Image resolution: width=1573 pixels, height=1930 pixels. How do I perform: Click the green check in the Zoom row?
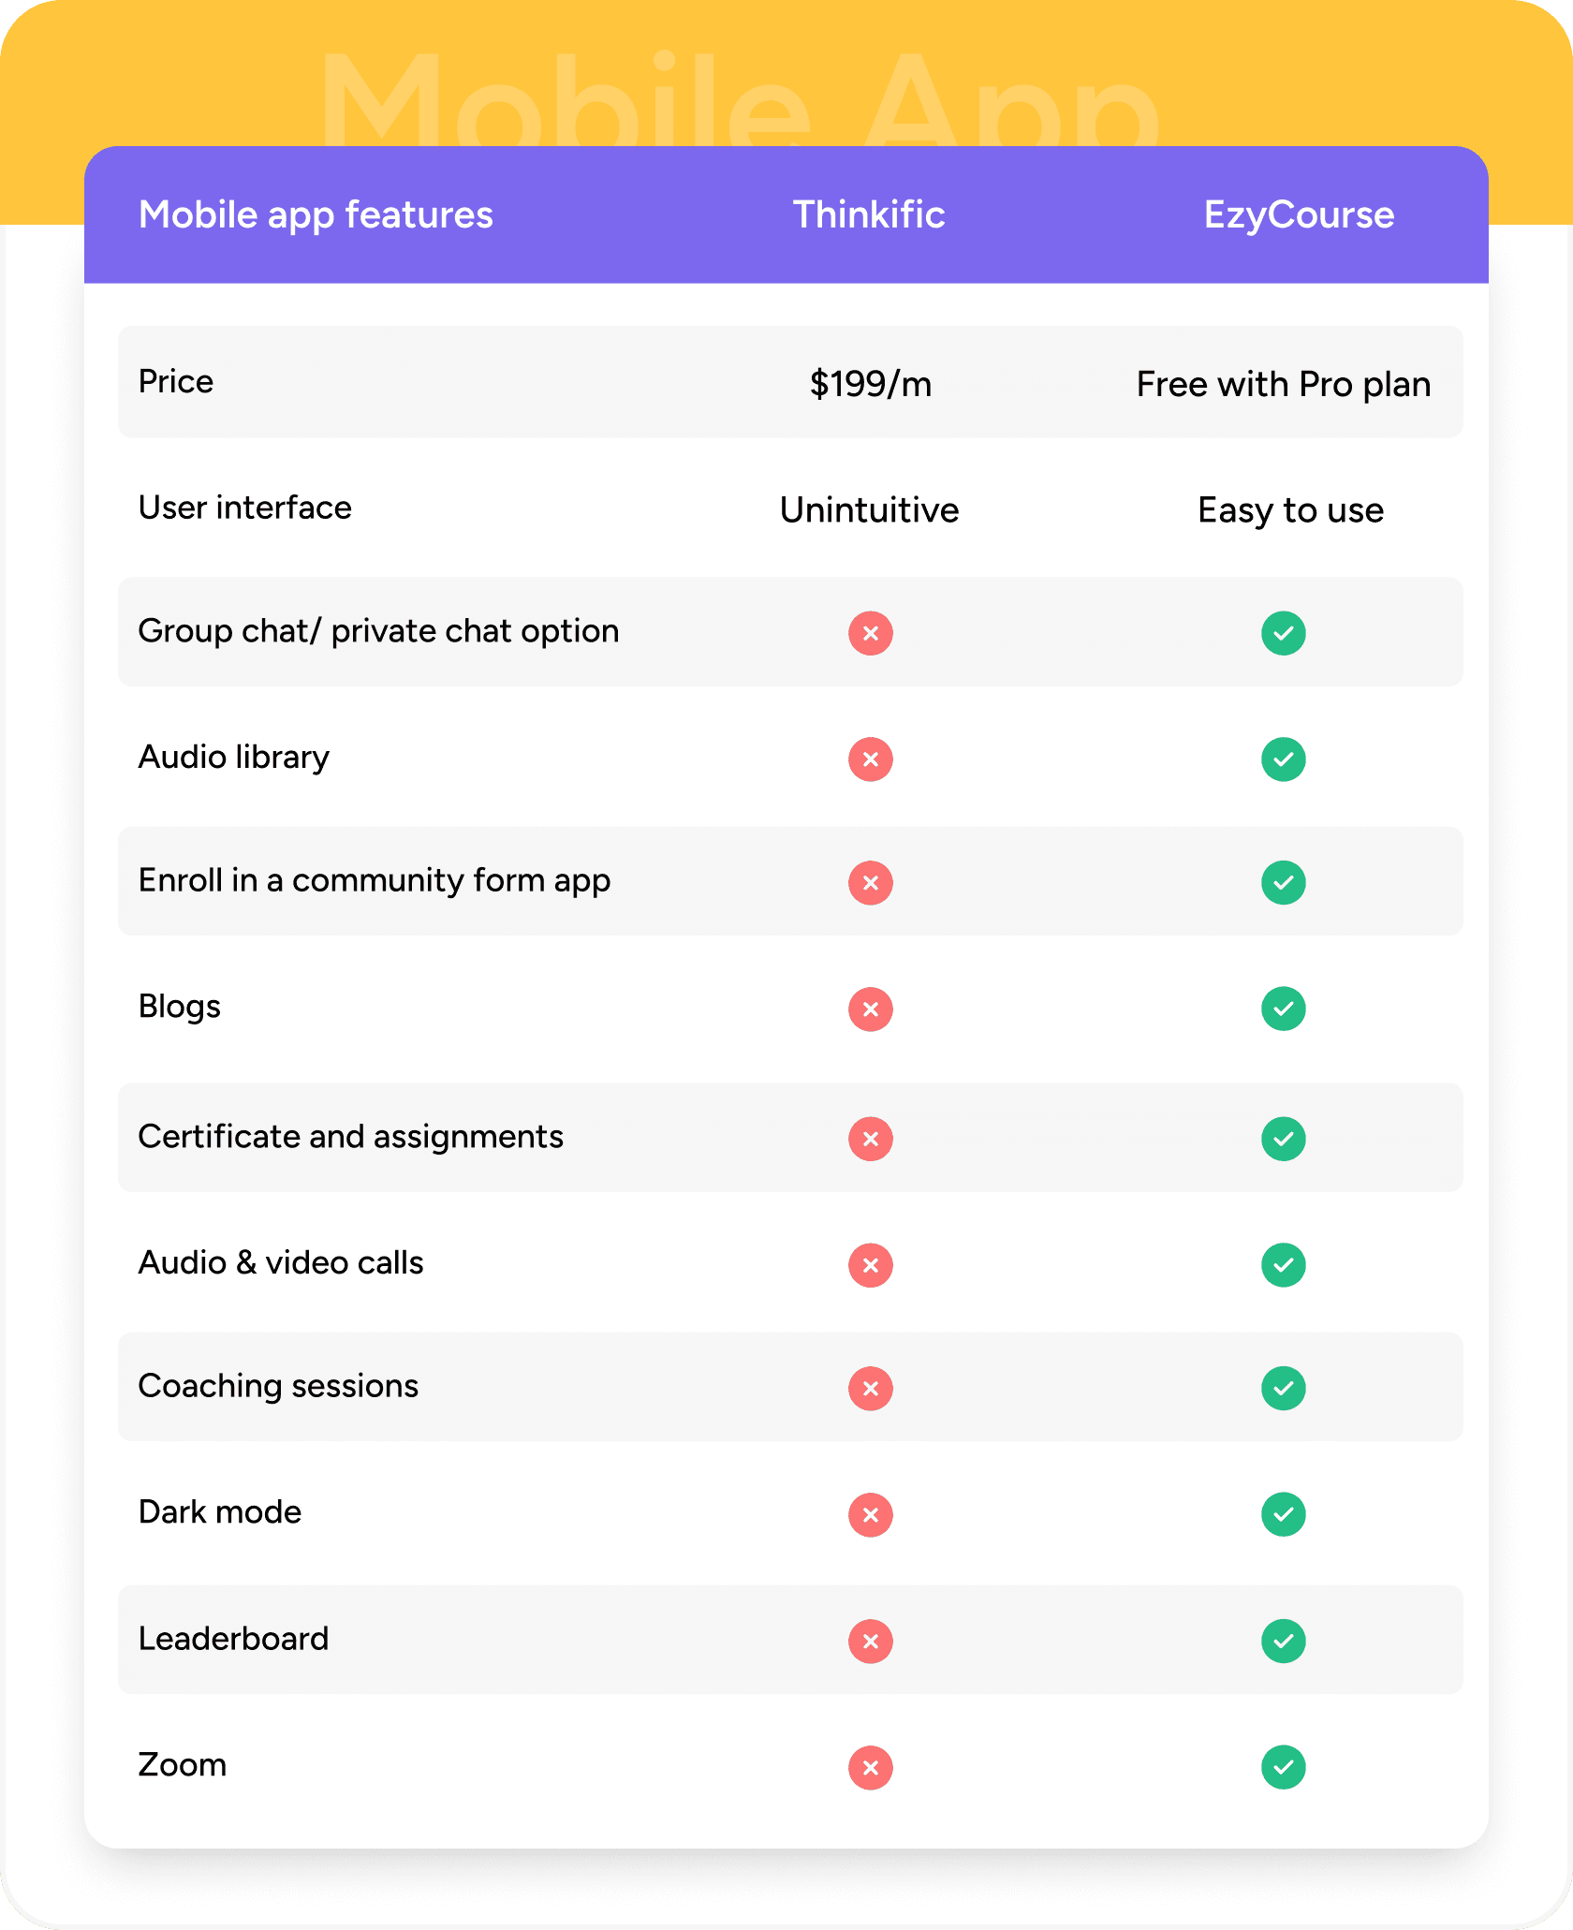click(x=1283, y=1767)
